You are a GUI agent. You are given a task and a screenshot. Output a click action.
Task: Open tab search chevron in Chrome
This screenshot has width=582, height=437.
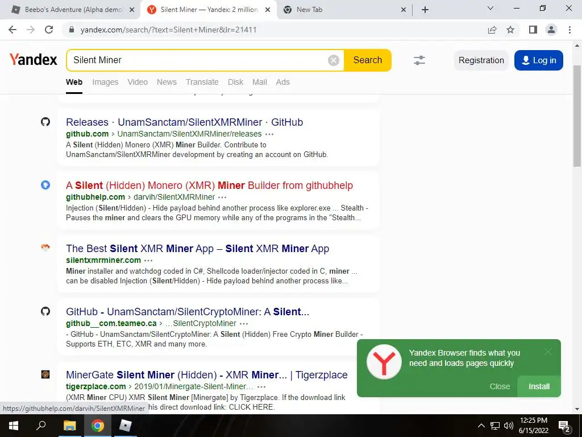click(x=490, y=8)
